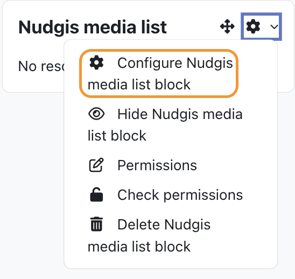
Task: Choose Hide Nudgis media list block
Action: [x=165, y=124]
